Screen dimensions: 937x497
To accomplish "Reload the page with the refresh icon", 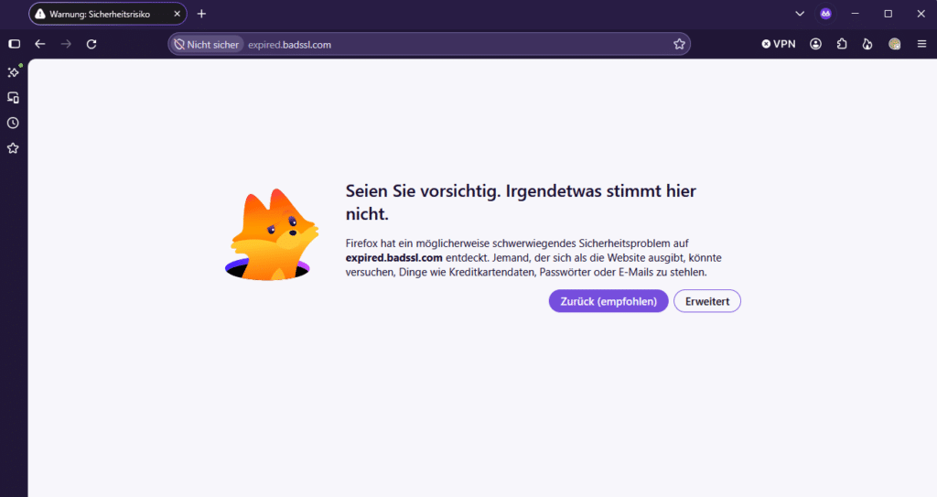I will pos(92,44).
